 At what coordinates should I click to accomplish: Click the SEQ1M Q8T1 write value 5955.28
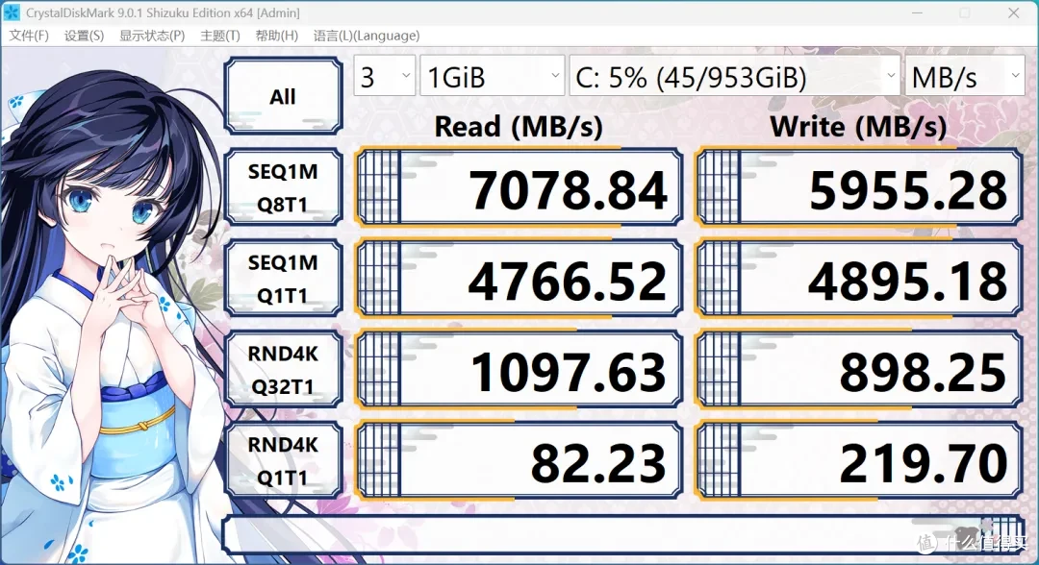pyautogui.click(x=859, y=188)
